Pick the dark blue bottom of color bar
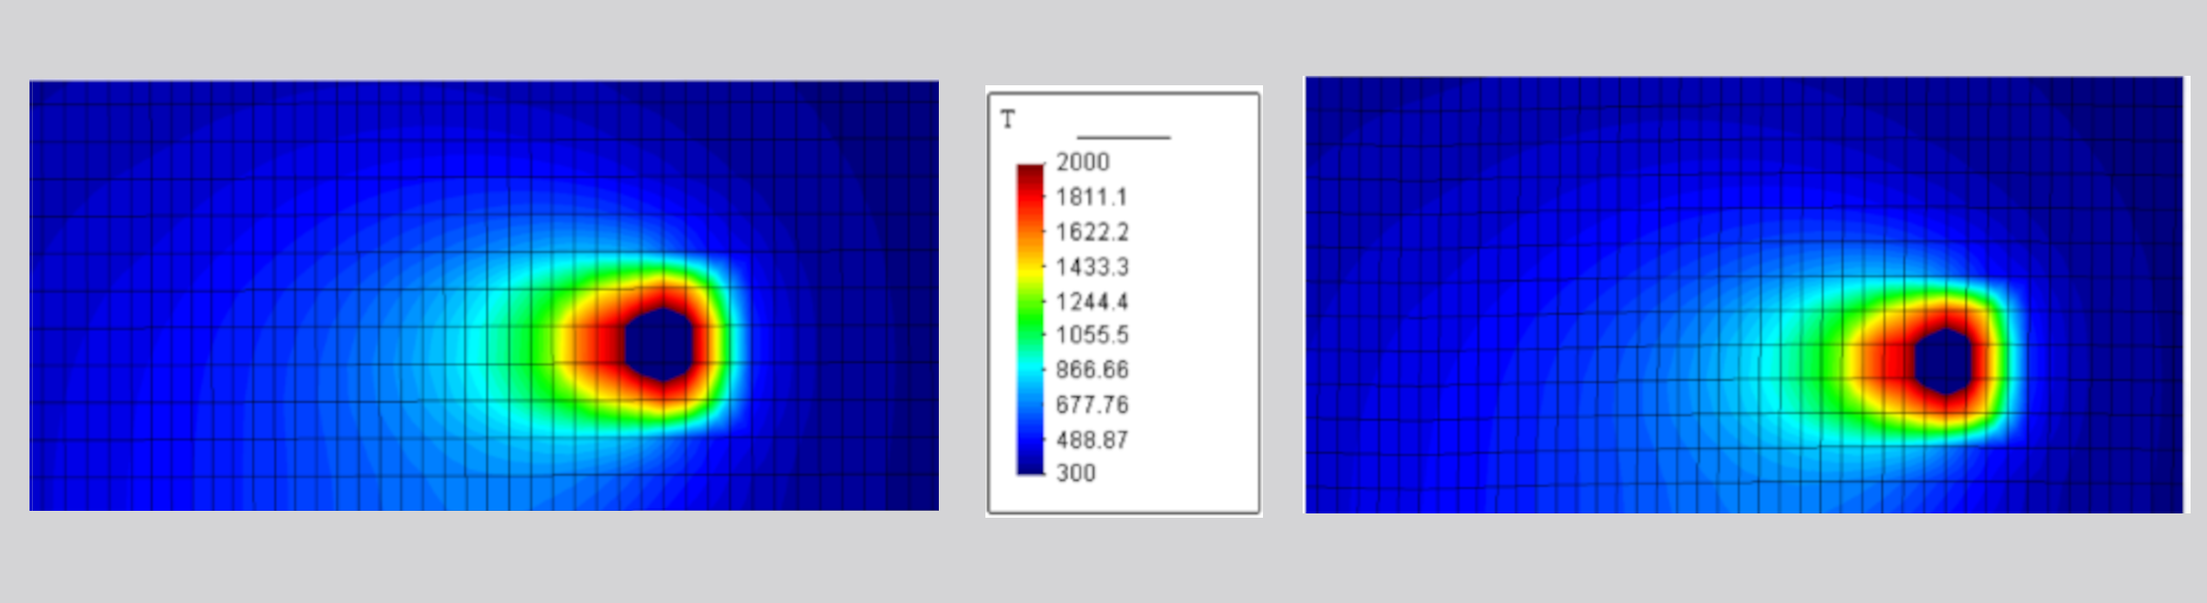The height and width of the screenshot is (603, 2207). (x=1030, y=465)
